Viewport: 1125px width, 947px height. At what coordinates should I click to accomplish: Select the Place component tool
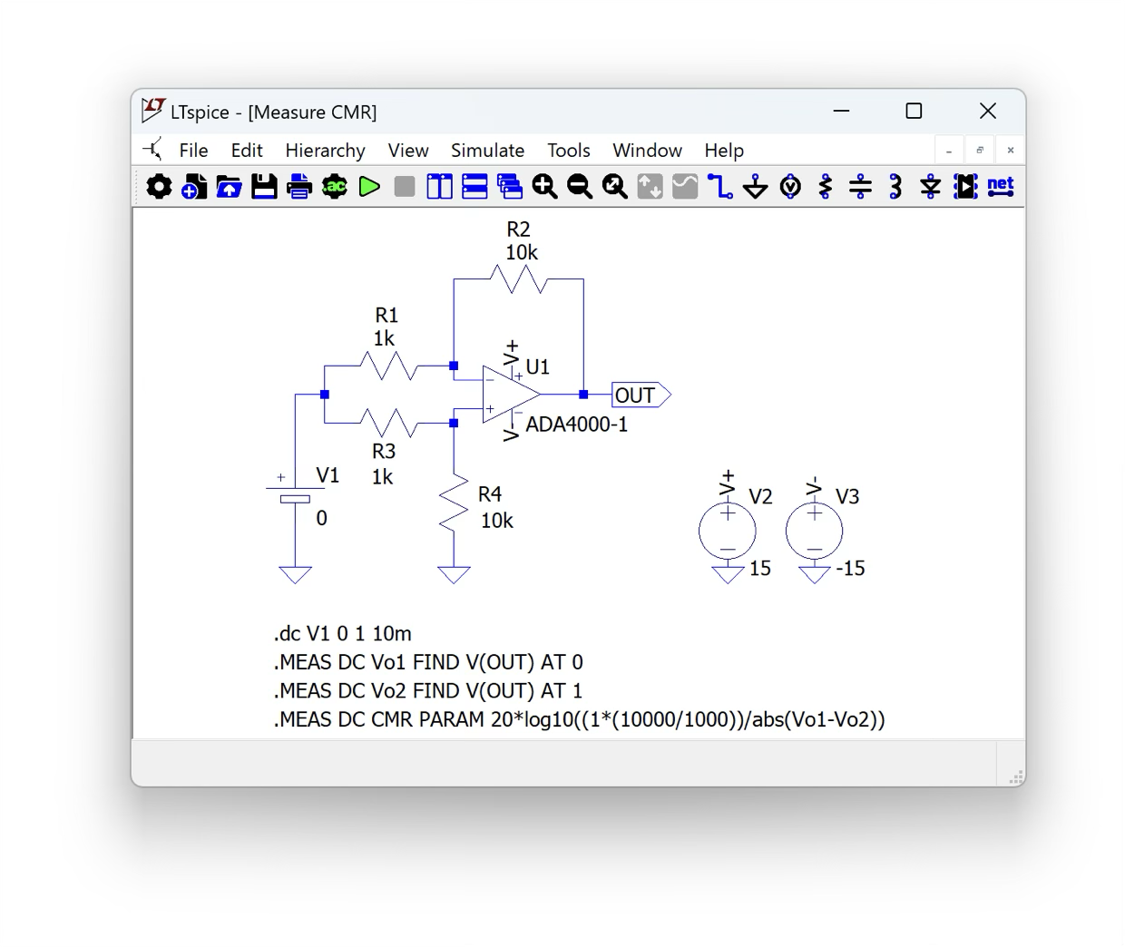965,187
